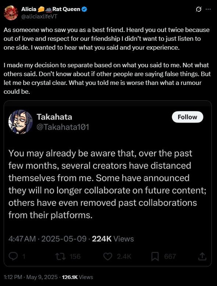Toggle the bookmark icon showing 667

[x=155, y=257]
